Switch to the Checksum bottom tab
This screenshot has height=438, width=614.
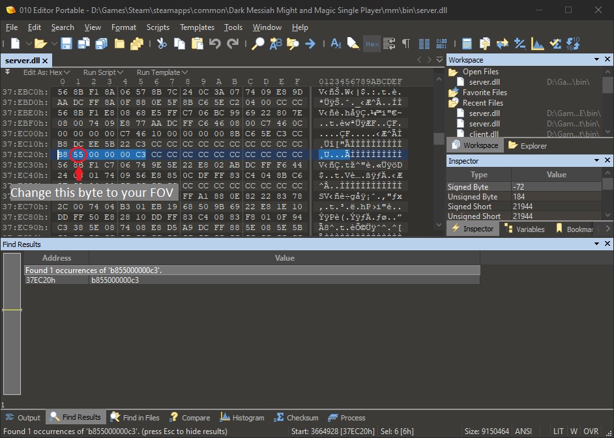click(296, 418)
